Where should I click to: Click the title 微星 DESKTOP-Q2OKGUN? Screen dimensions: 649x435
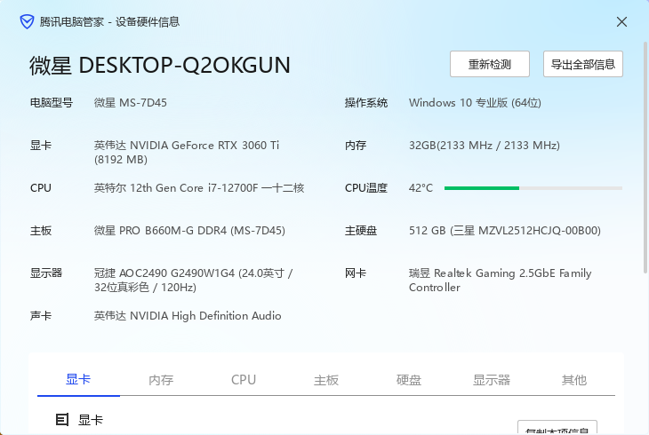click(x=160, y=66)
